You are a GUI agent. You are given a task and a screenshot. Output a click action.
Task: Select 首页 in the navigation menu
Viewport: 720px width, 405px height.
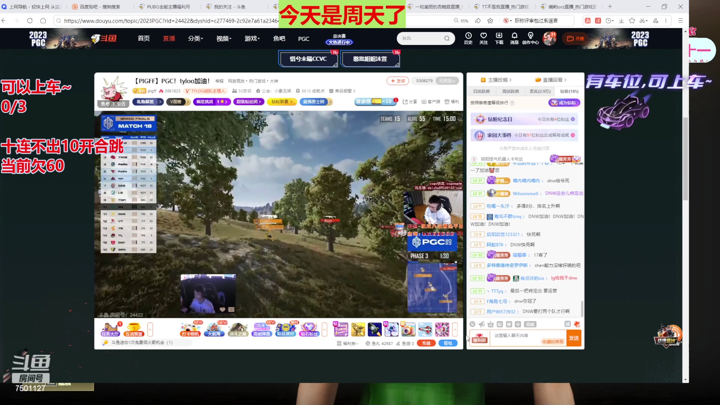pyautogui.click(x=143, y=38)
